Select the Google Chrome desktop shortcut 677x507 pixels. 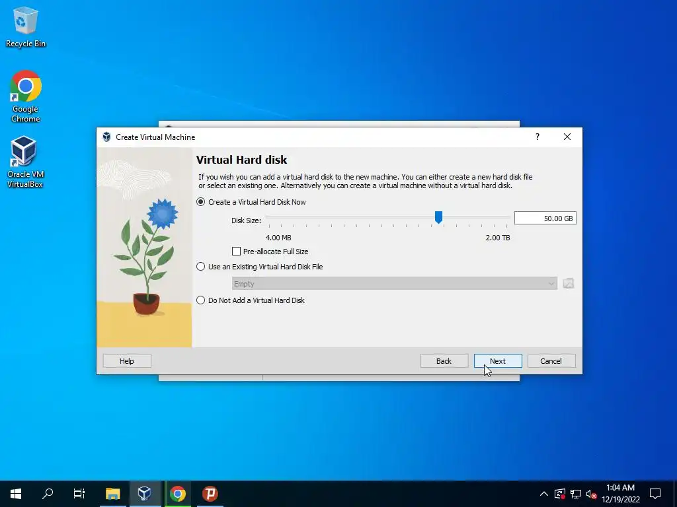(x=26, y=96)
